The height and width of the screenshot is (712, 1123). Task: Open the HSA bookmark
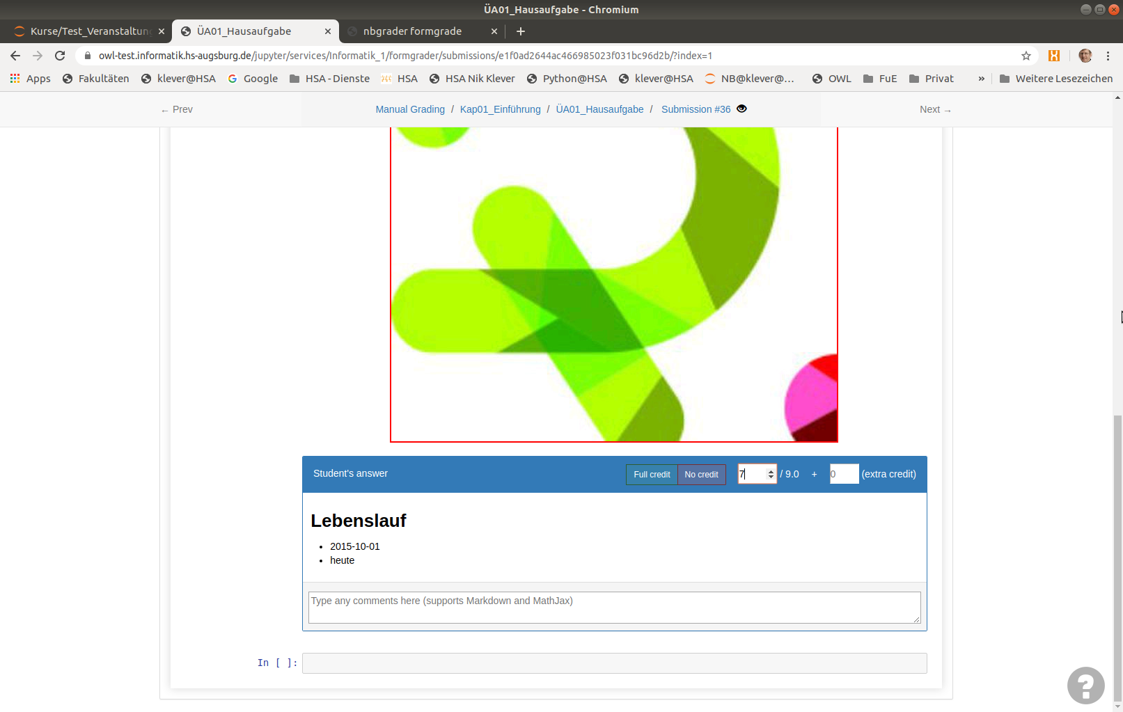coord(400,79)
